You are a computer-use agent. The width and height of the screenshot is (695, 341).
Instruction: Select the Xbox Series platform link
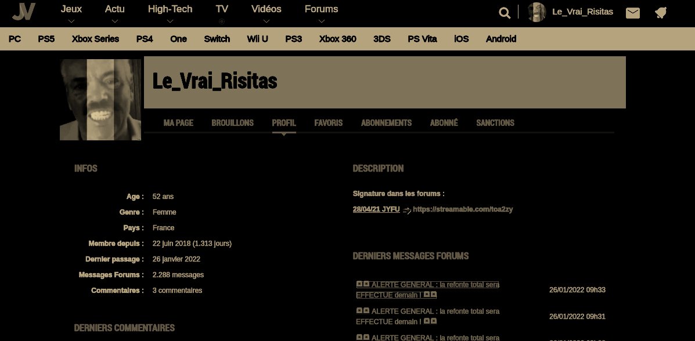pos(95,39)
